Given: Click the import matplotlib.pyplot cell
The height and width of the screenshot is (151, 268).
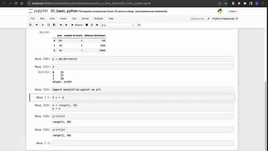Looking at the screenshot, I should [143, 89].
